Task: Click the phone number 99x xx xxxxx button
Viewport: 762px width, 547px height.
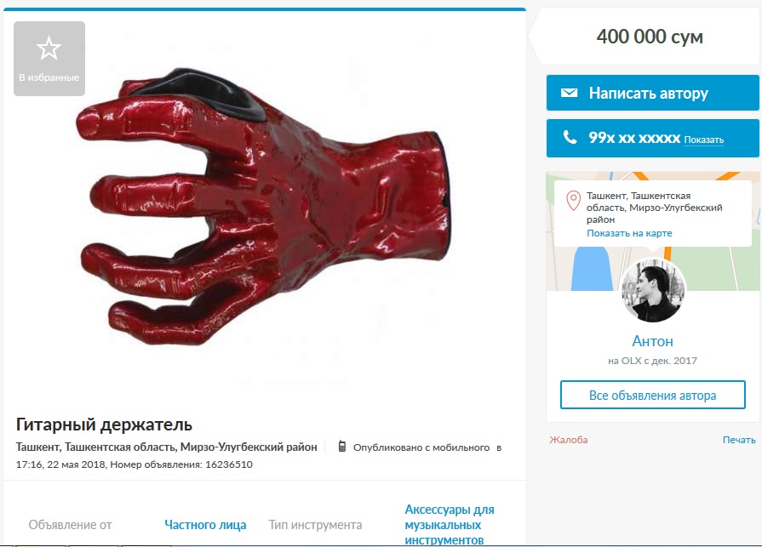Action: 653,139
